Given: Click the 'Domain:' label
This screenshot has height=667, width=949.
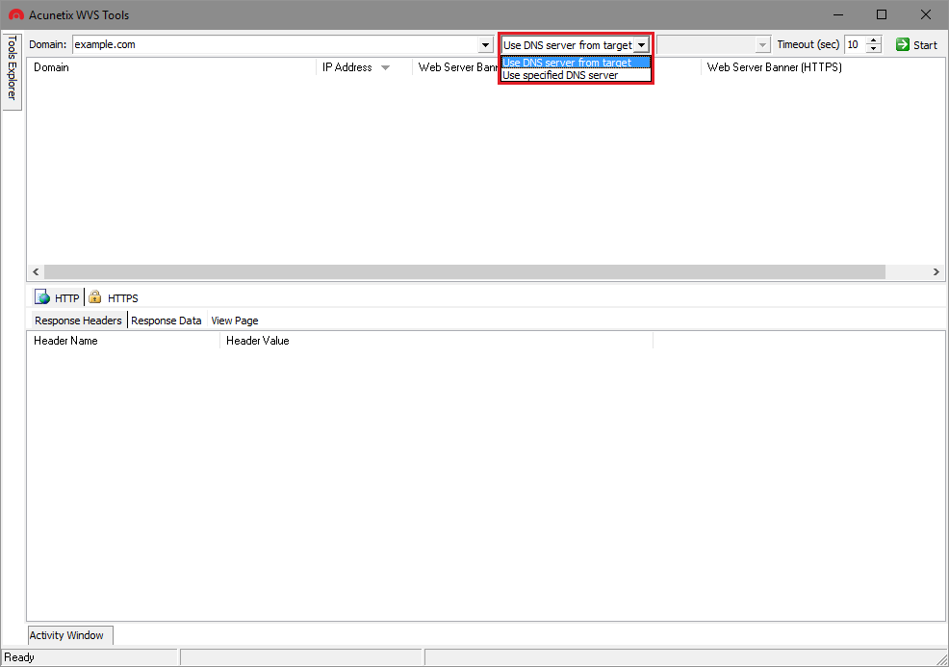Looking at the screenshot, I should pos(48,45).
